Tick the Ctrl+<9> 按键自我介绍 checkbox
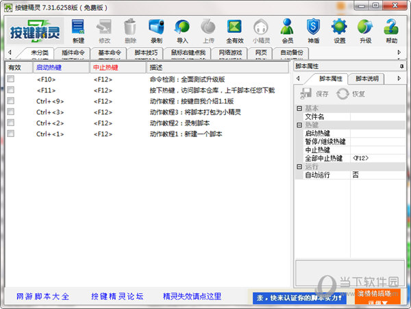The height and width of the screenshot is (309, 411). point(11,101)
